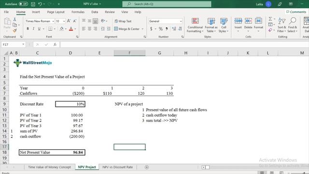Apply Accounting dollar format

[x=151, y=29]
